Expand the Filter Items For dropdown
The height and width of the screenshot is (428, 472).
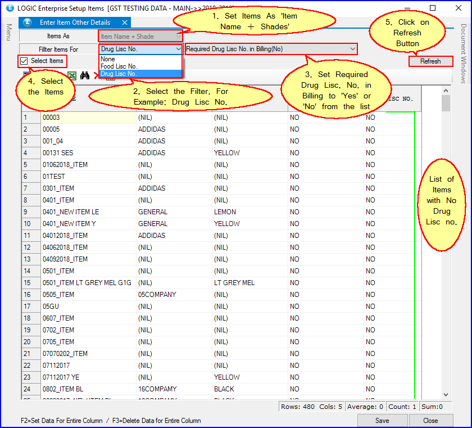pyautogui.click(x=177, y=49)
